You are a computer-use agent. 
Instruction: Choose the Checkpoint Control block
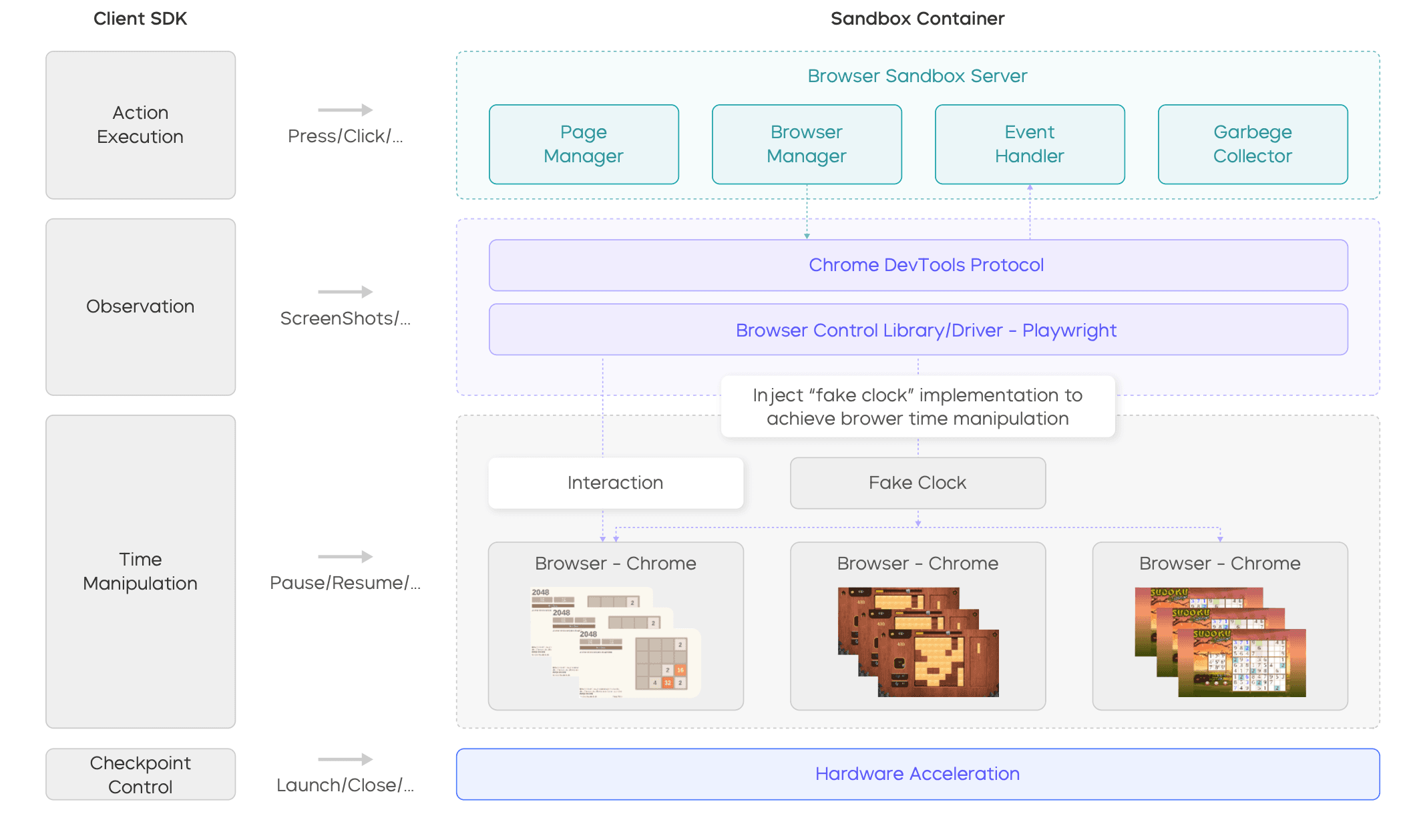point(140,775)
